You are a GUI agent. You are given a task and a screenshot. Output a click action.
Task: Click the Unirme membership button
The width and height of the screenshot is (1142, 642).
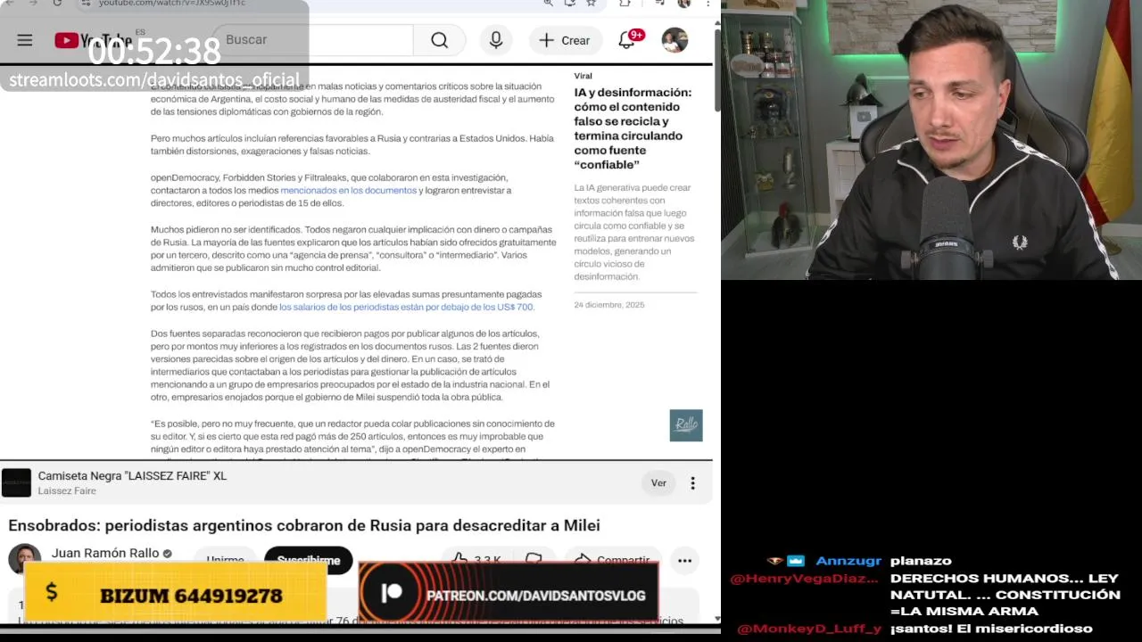(x=225, y=560)
